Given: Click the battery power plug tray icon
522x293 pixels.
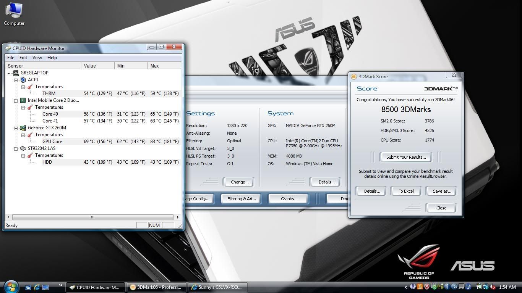Looking at the screenshot, I should (x=479, y=287).
